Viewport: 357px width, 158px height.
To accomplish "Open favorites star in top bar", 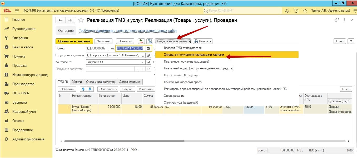I will coord(305,11).
